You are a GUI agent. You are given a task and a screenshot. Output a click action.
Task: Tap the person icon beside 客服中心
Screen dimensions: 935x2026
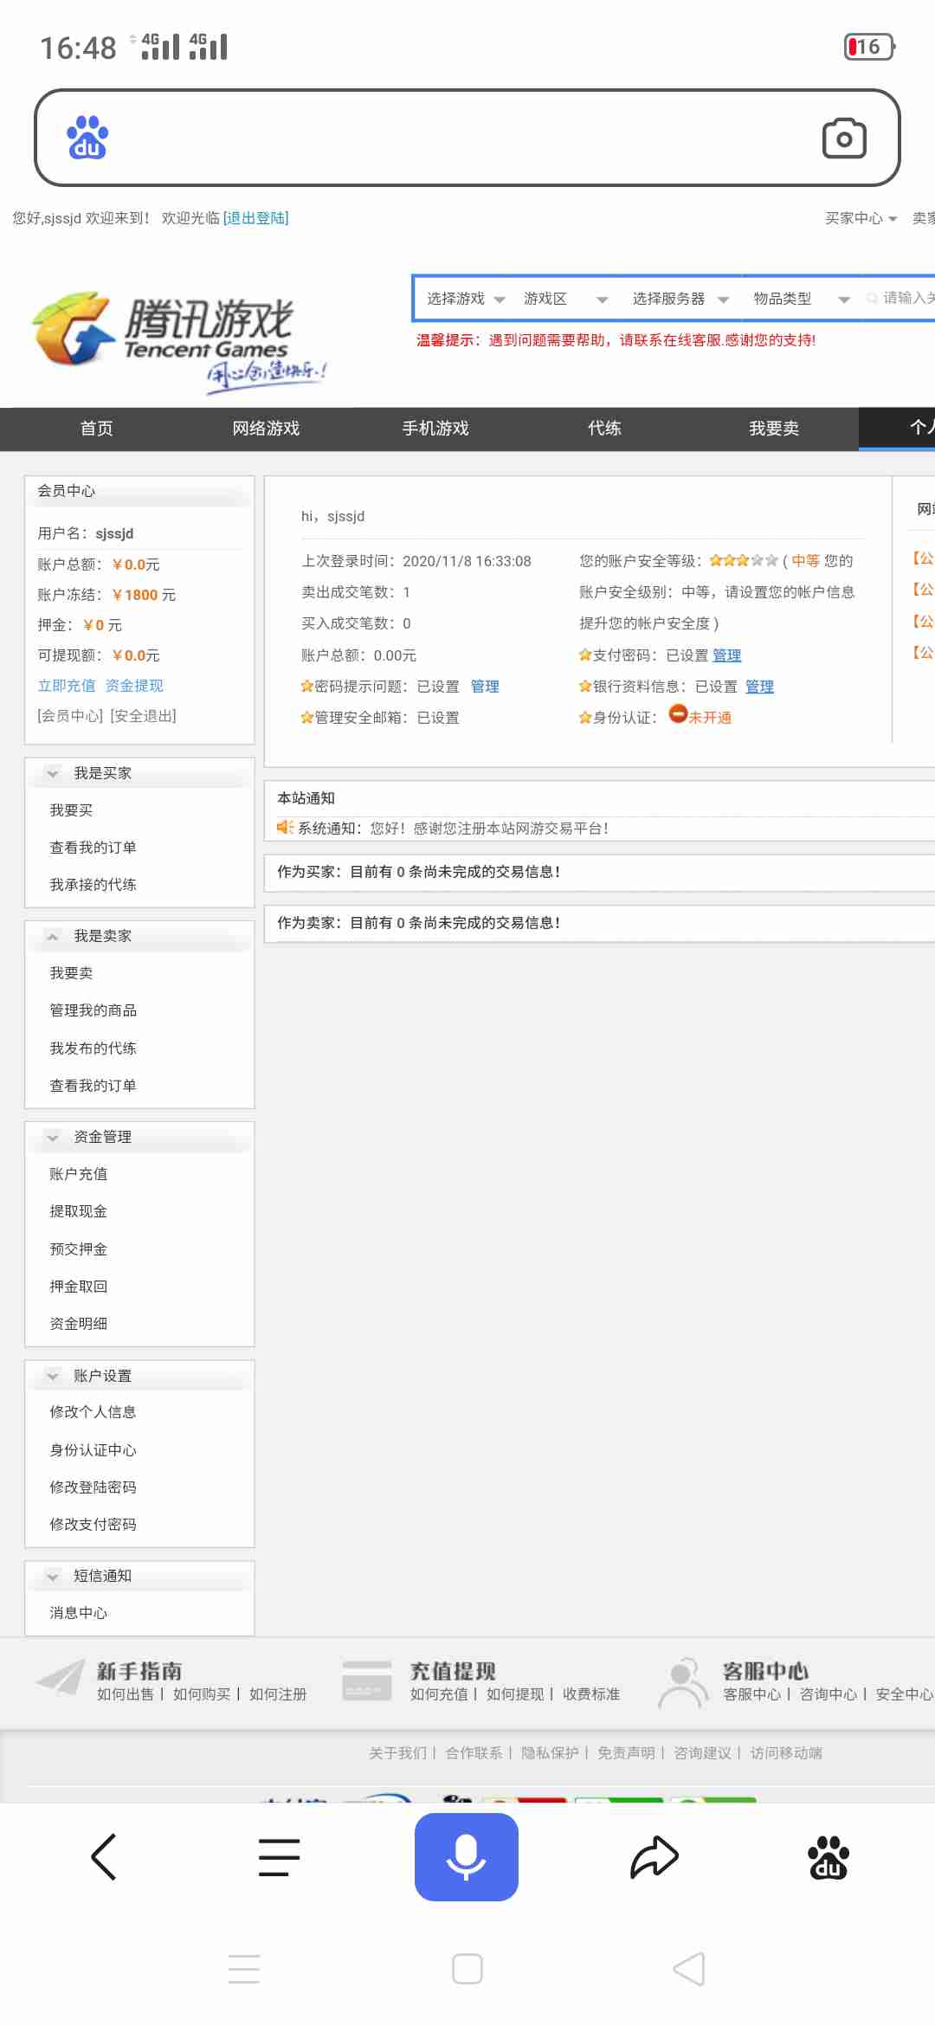pos(684,1682)
